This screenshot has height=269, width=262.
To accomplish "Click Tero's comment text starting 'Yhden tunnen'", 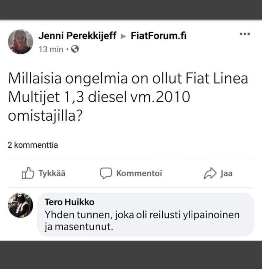I will [142, 221].
